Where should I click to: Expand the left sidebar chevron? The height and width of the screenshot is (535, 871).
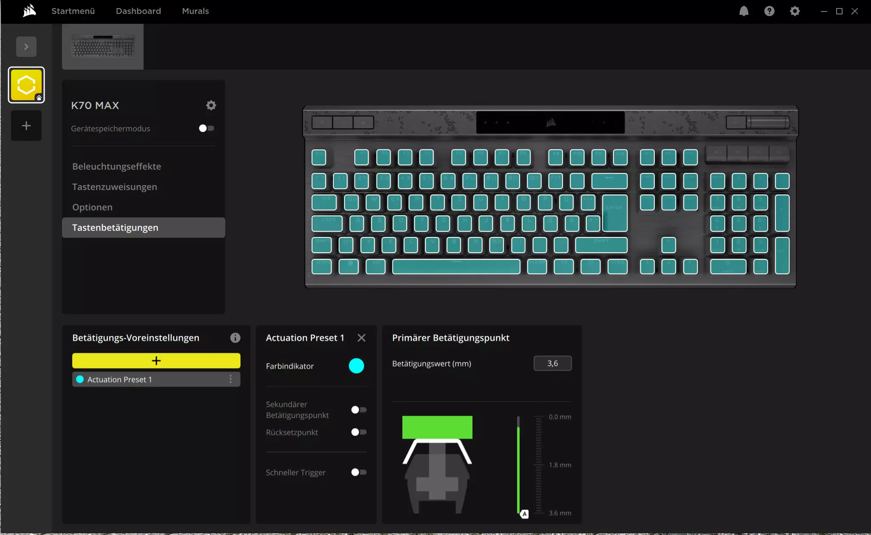pyautogui.click(x=26, y=47)
